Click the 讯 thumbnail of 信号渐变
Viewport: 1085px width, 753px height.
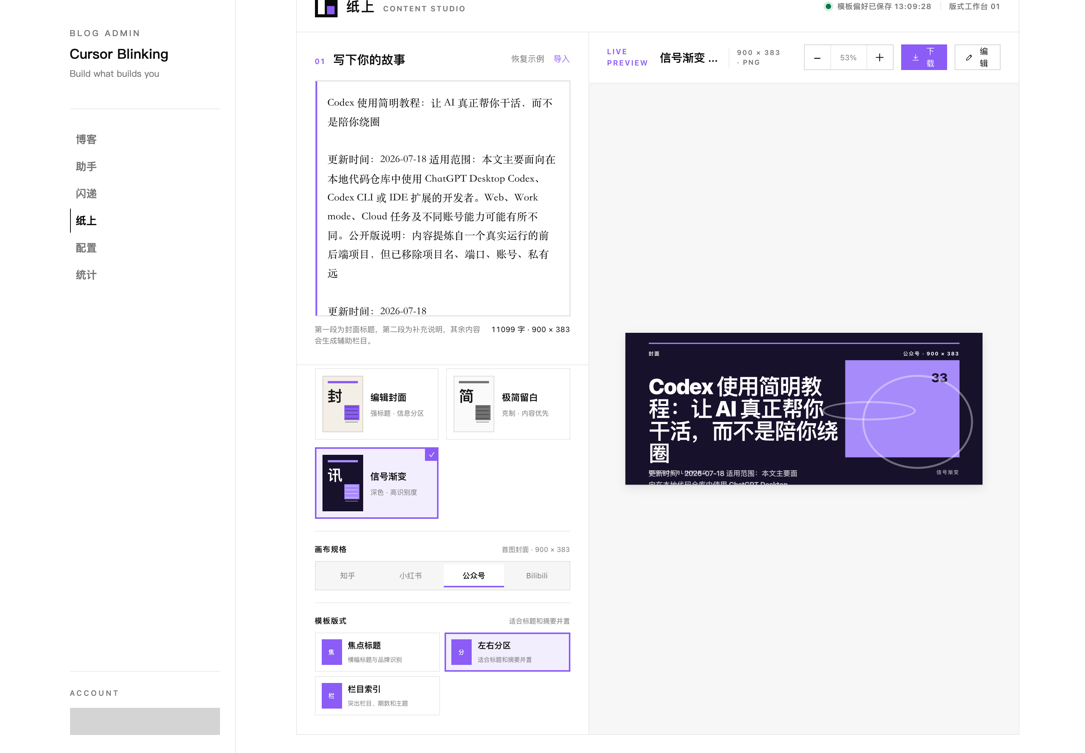(343, 483)
